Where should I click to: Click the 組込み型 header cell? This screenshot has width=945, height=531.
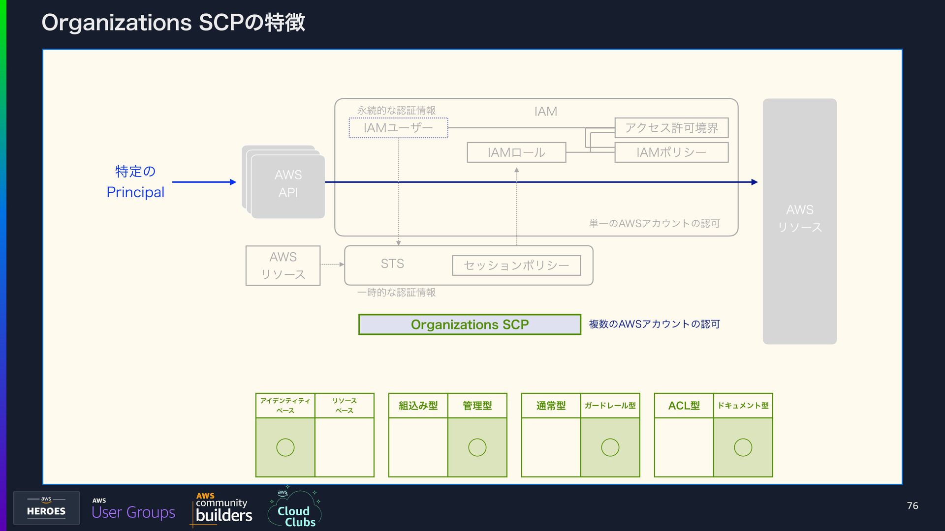tap(418, 406)
